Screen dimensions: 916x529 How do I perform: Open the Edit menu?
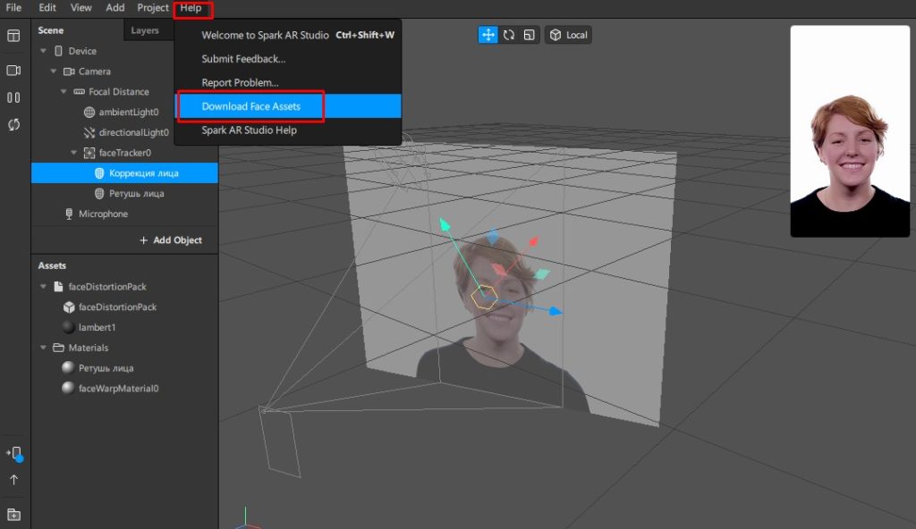[x=47, y=7]
